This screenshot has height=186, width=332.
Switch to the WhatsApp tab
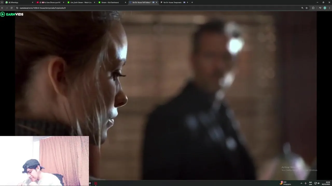pos(19,2)
